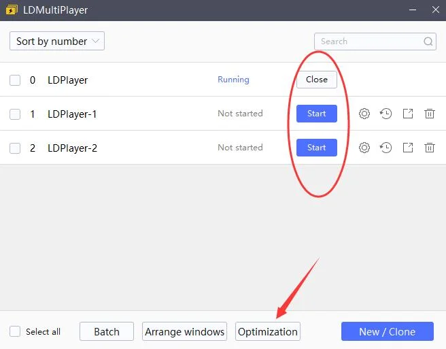Close the LDMultiPlayer window
This screenshot has height=349, width=446.
coord(436,10)
